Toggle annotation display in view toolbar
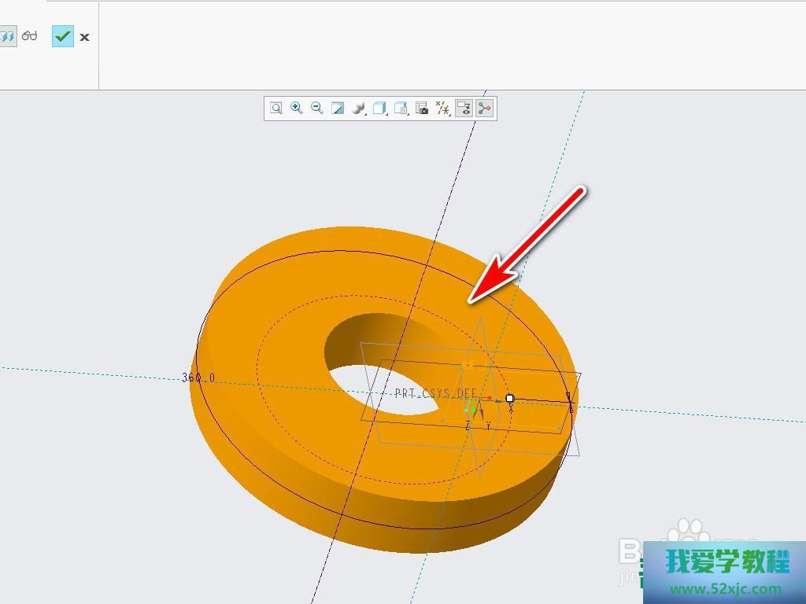The width and height of the screenshot is (806, 604). (x=464, y=109)
